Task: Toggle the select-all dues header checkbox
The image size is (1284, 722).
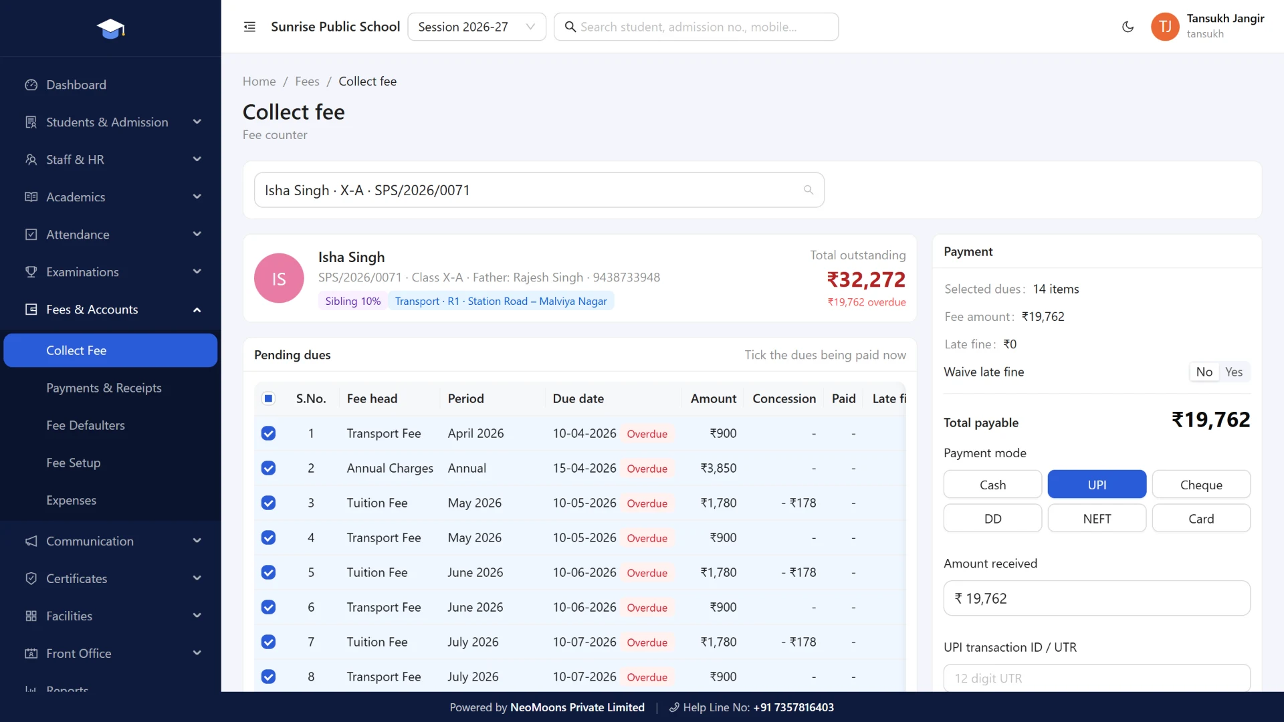Action: [x=268, y=398]
